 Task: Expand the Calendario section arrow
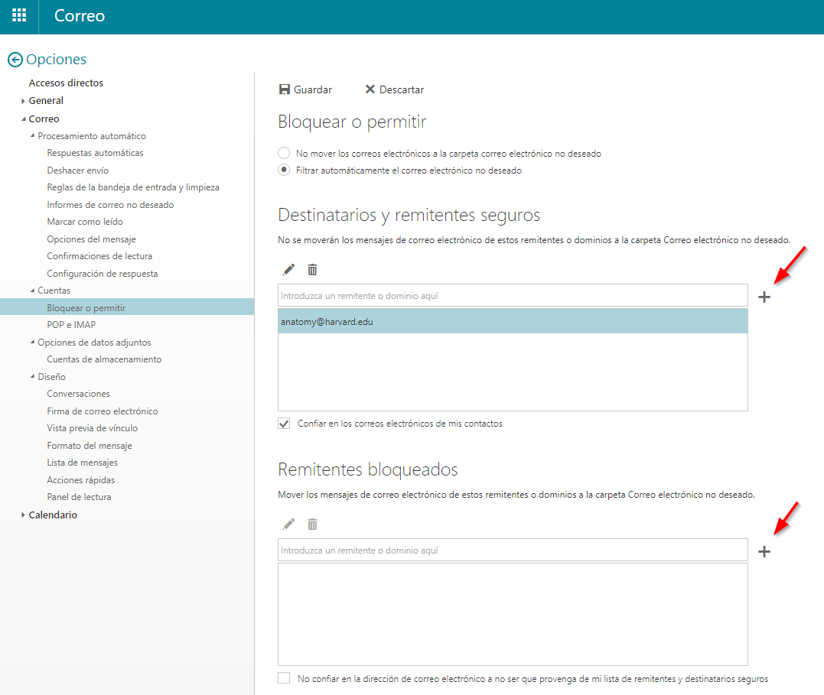point(23,515)
